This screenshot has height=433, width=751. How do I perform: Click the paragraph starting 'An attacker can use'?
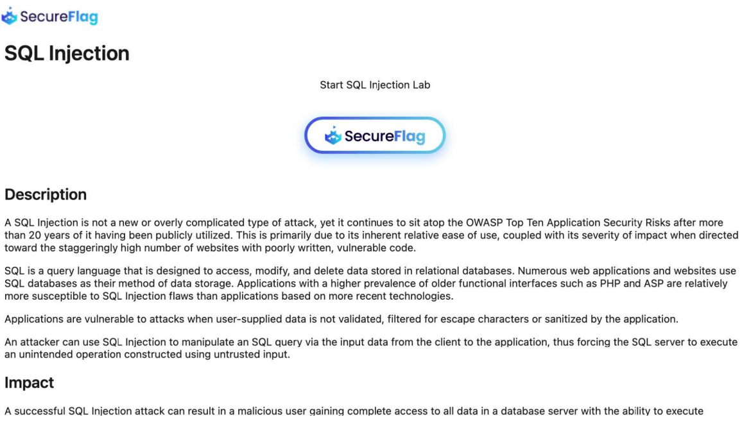point(371,348)
